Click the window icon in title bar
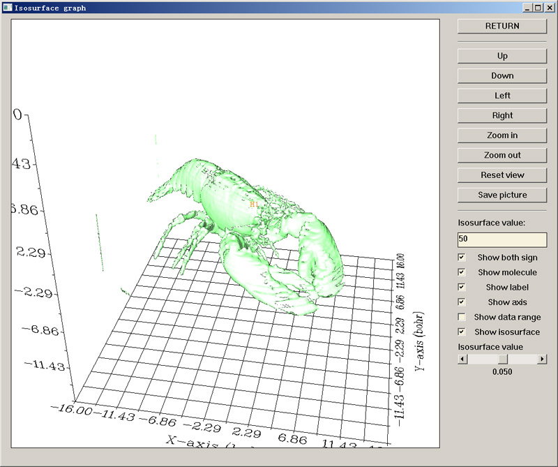Screen dimensions: 558x467 point(7,8)
